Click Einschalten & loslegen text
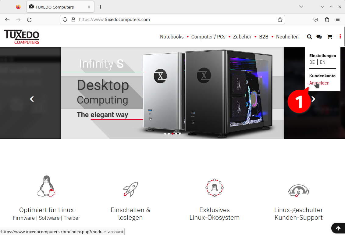 click(x=130, y=214)
